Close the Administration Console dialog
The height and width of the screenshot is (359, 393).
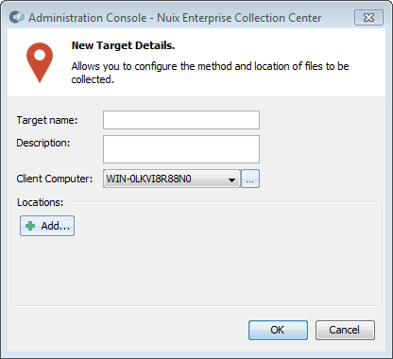[368, 18]
